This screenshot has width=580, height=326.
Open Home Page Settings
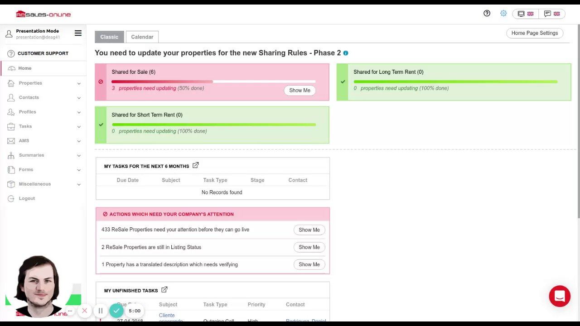[535, 33]
